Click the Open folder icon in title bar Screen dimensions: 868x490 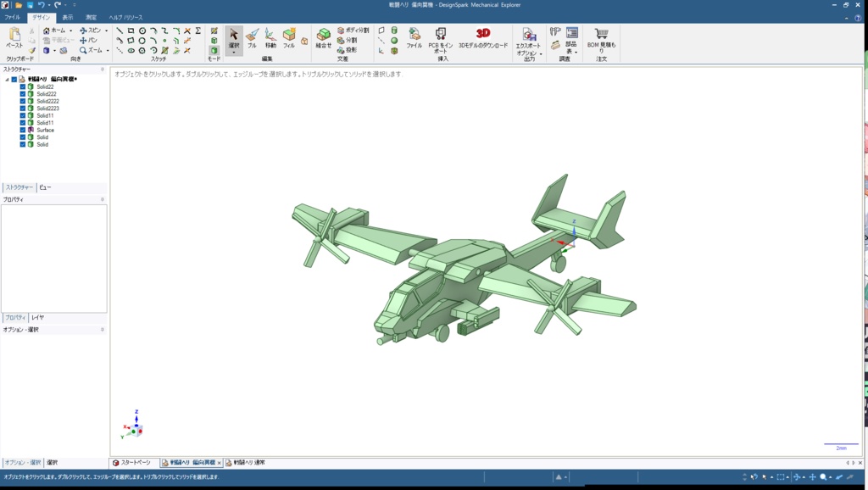(19, 5)
